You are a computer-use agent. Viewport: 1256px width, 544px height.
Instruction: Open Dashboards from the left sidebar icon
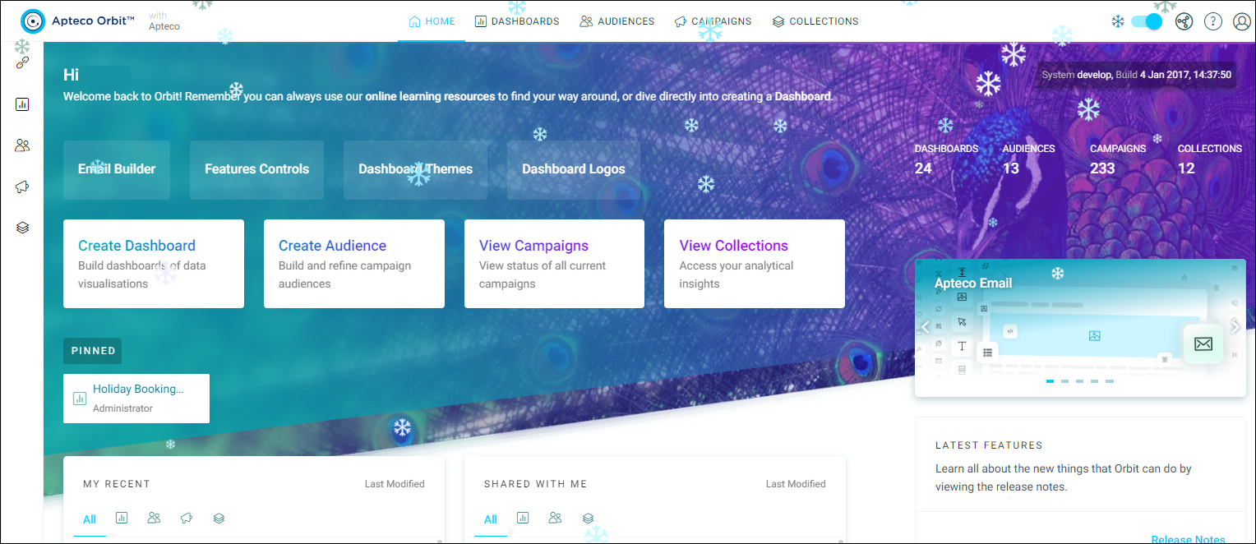pyautogui.click(x=22, y=104)
